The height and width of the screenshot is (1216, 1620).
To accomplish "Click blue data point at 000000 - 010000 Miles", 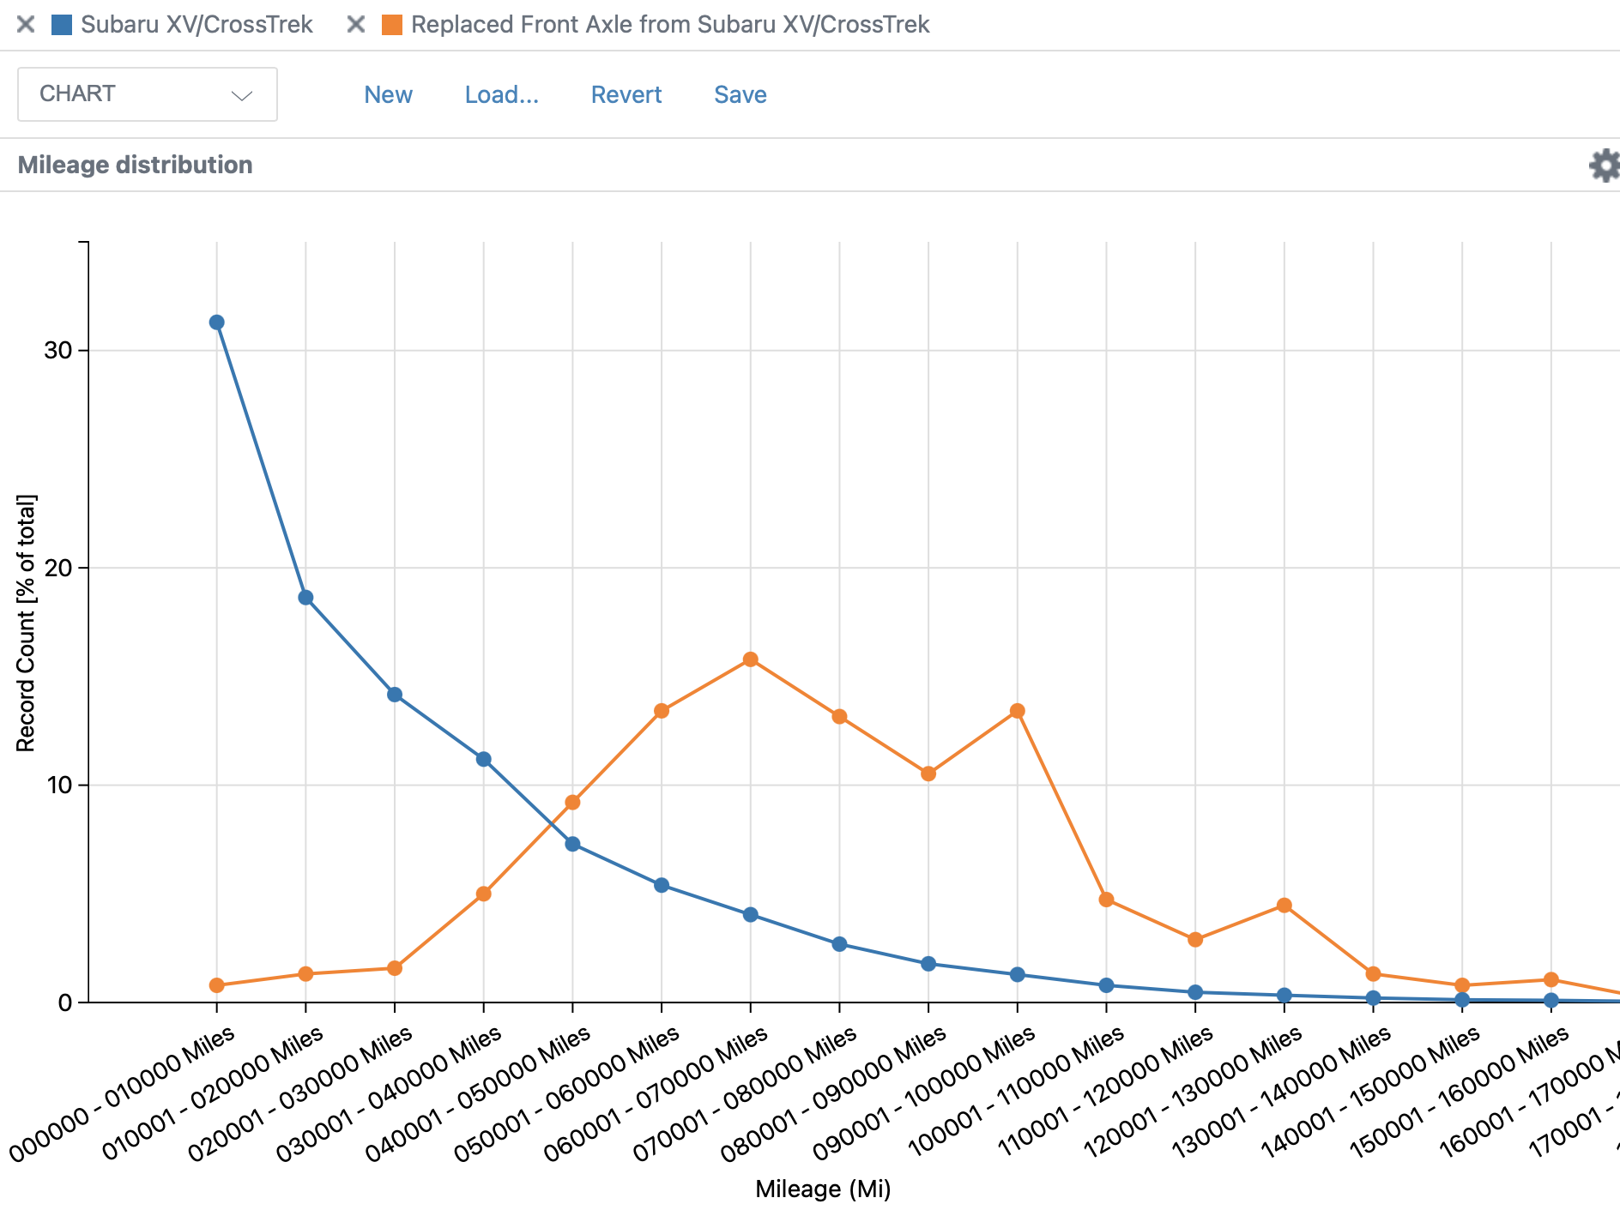I will 217,322.
